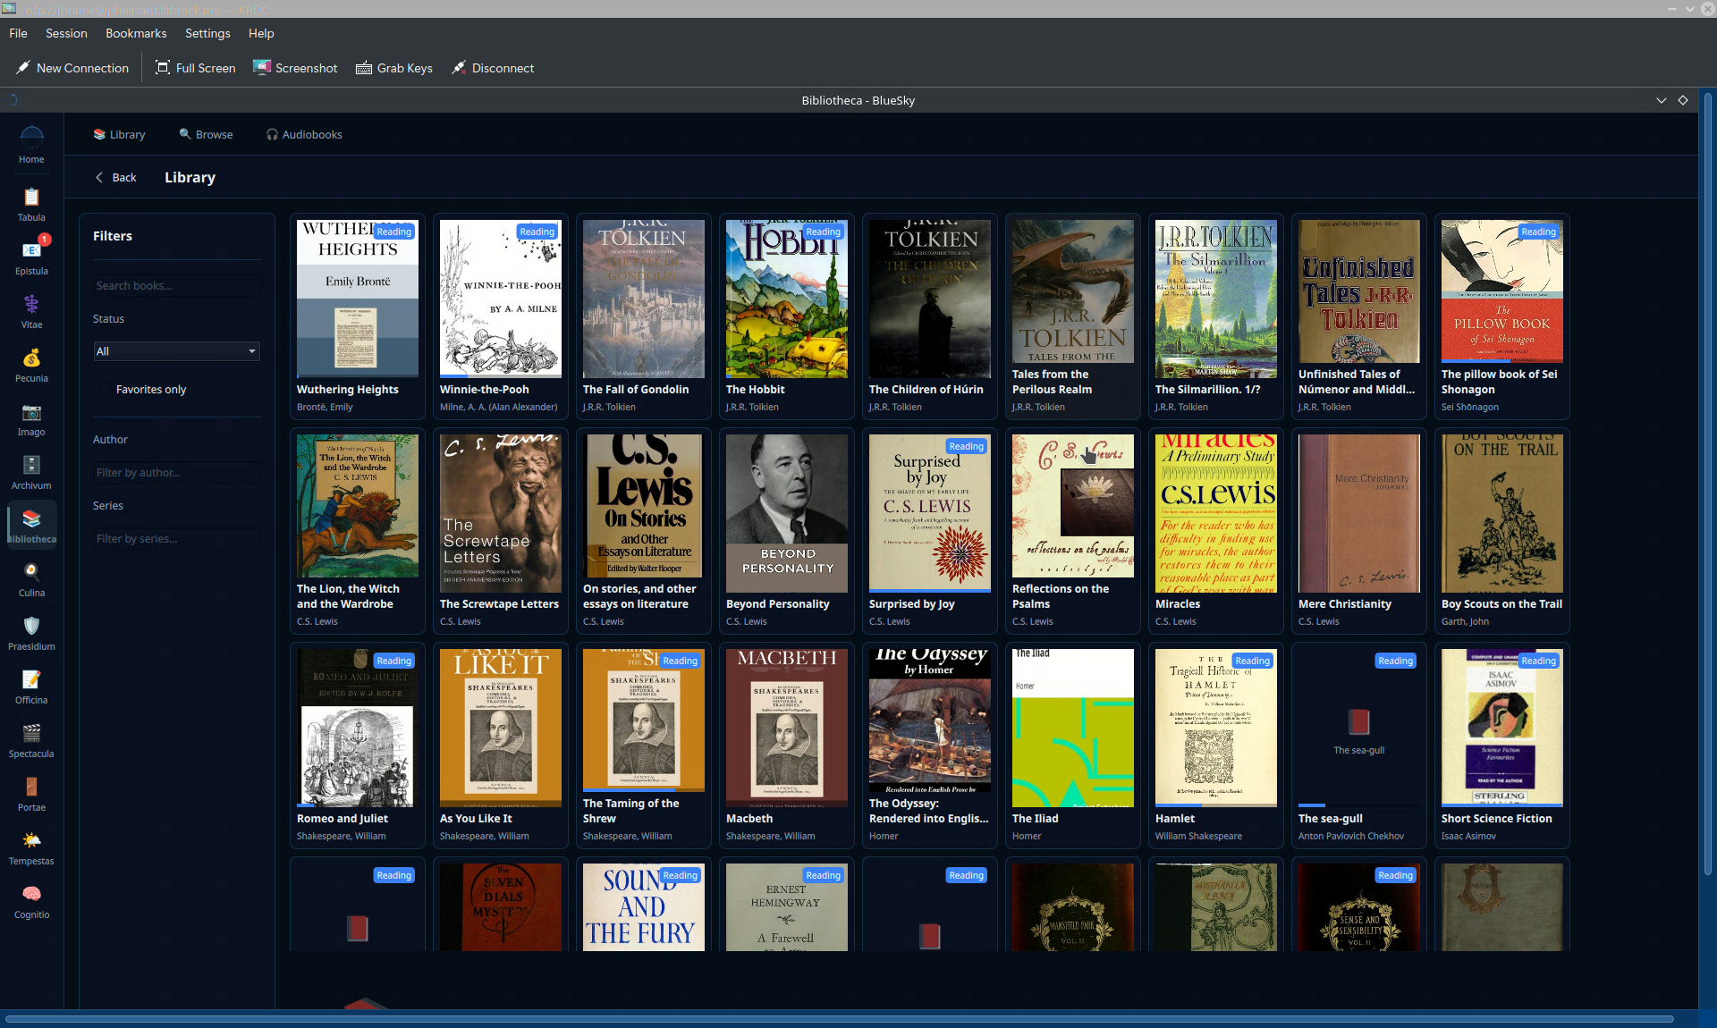Open the Settings menu
Viewport: 1717px width, 1028px height.
(207, 33)
